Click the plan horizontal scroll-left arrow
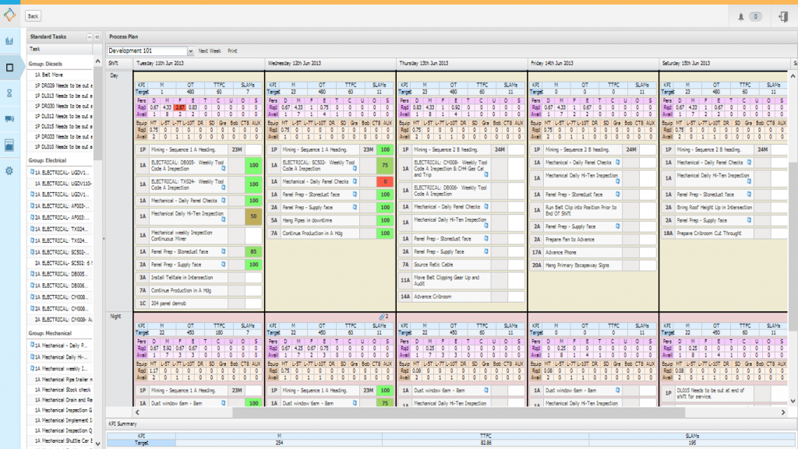The image size is (798, 449). 137,412
